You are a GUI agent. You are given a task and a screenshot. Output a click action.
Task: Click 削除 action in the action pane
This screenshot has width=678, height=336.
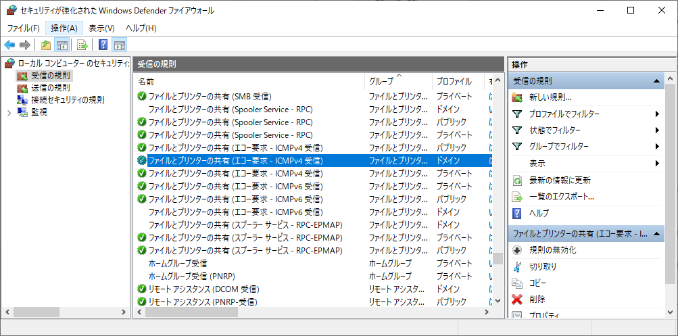coord(537,299)
